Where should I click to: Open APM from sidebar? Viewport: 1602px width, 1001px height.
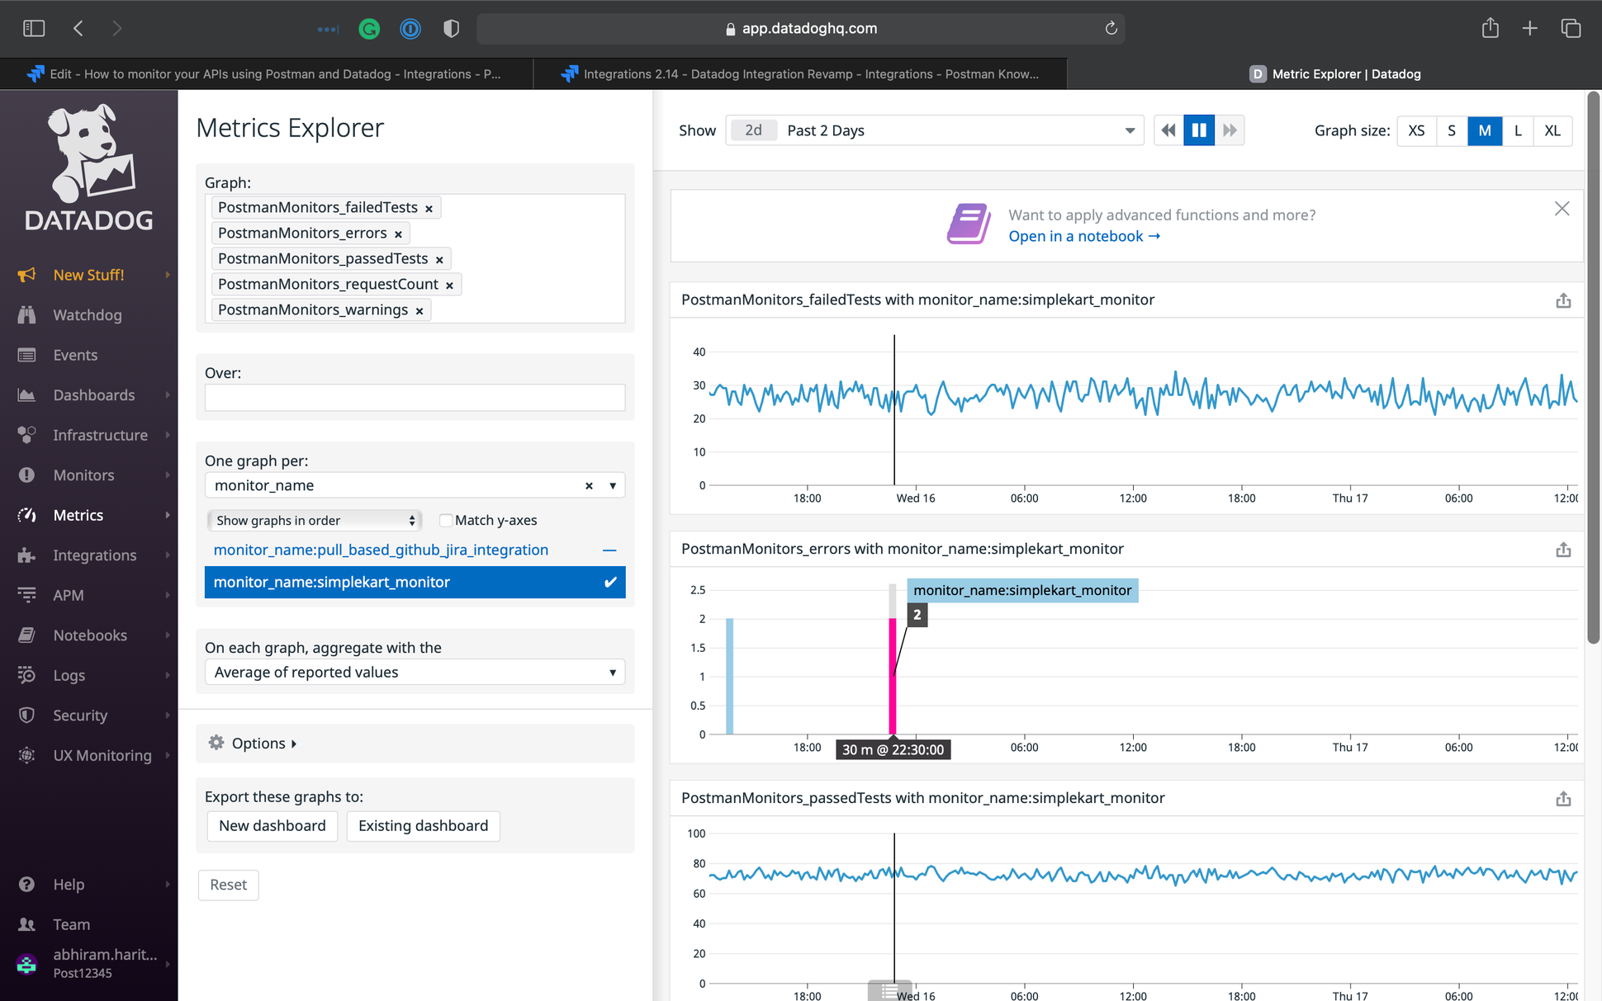tap(68, 595)
